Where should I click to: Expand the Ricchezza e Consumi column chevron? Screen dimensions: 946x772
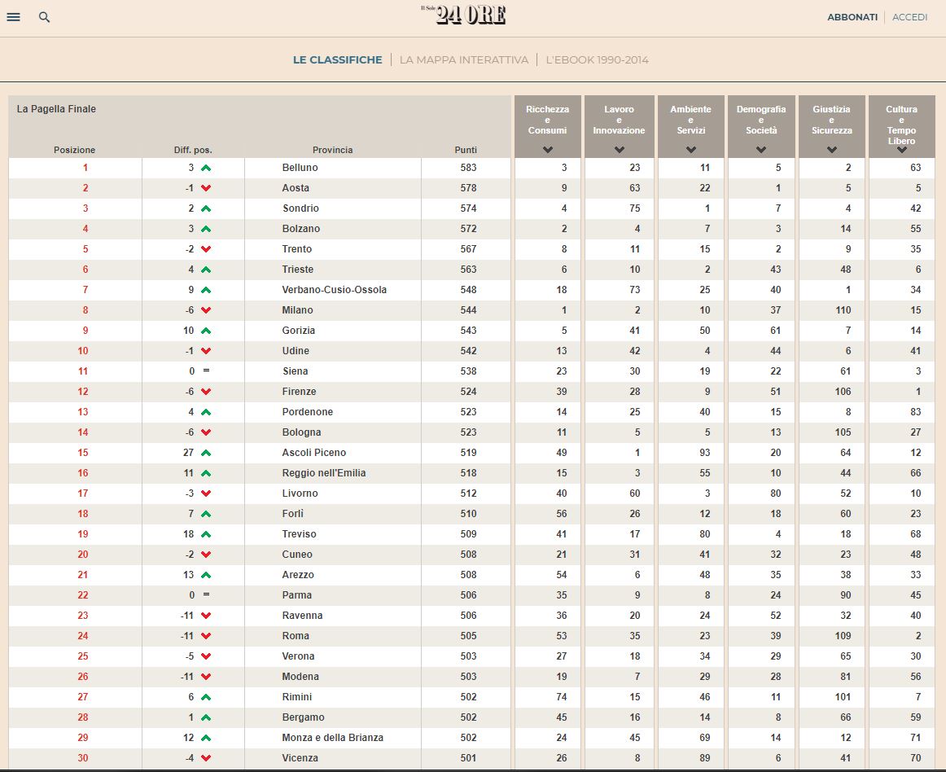click(547, 149)
